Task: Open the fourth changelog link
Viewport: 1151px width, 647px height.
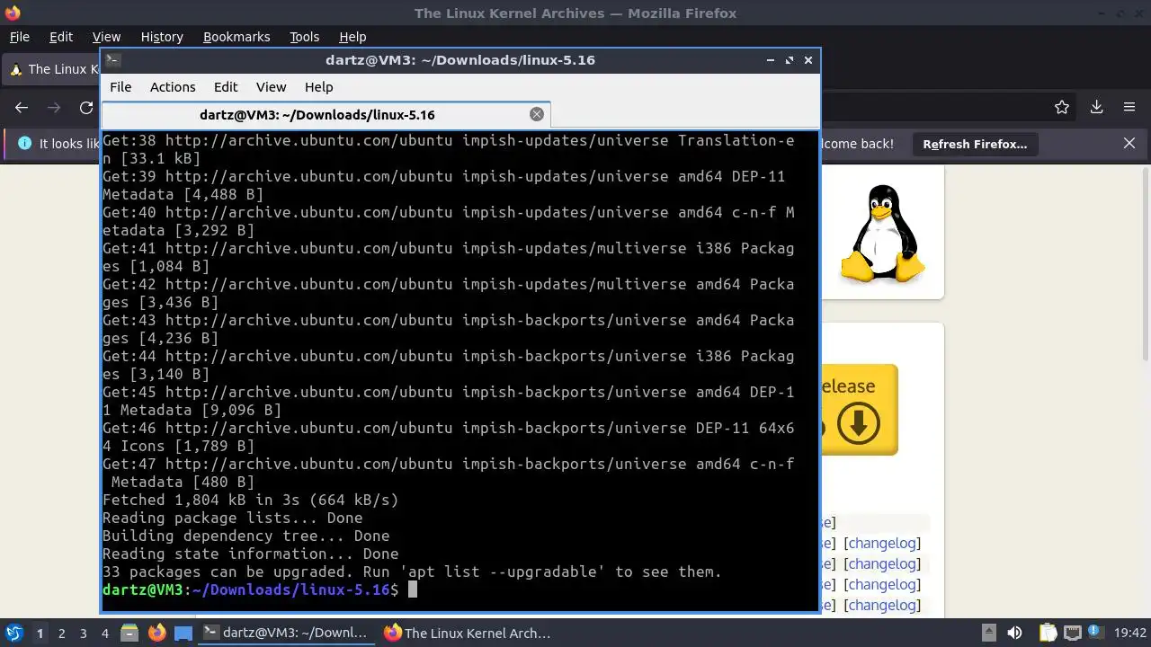Action: (884, 605)
